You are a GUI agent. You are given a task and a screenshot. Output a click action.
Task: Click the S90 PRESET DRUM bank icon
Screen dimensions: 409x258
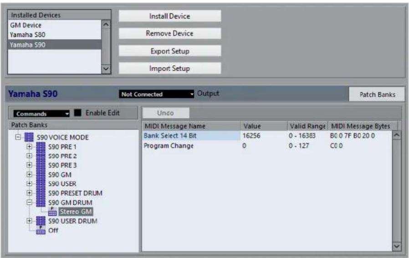[41, 193]
